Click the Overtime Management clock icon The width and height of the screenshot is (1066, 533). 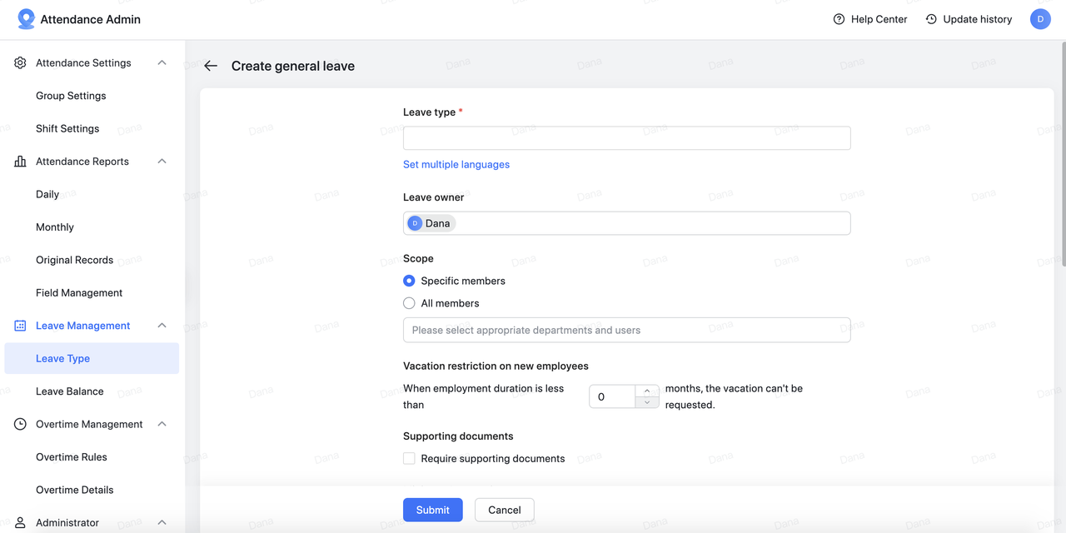(x=20, y=424)
